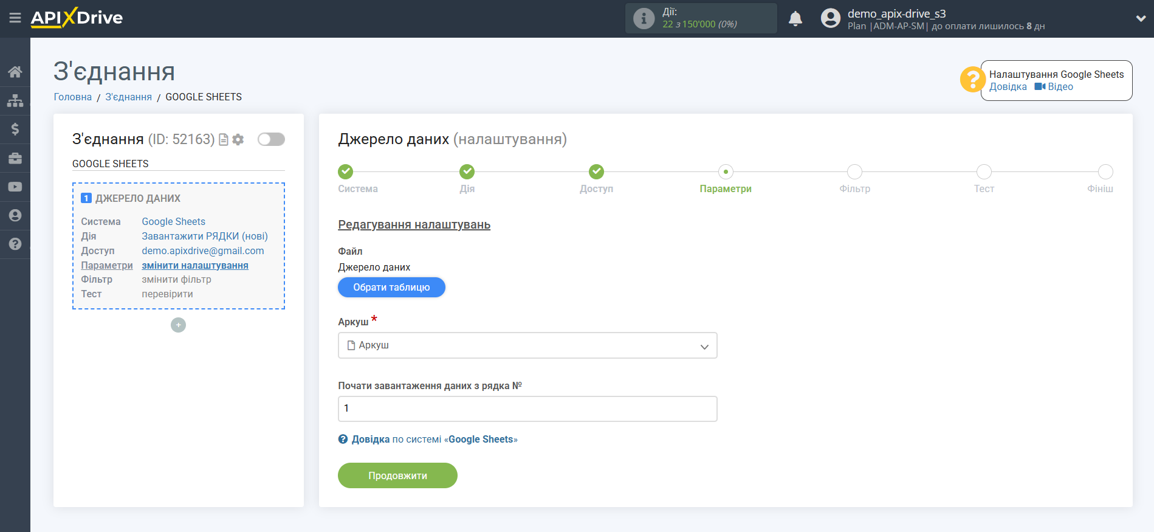This screenshot has height=532, width=1154.
Task: Click the briefcase icon in the sidebar
Action: [15, 158]
